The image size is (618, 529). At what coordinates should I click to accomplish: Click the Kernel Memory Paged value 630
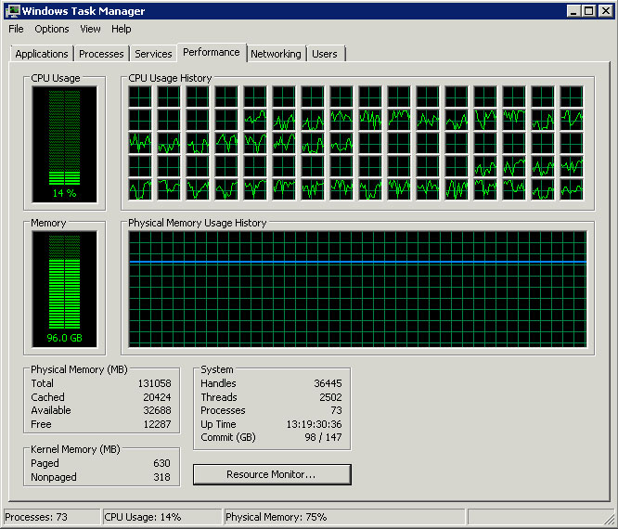161,463
